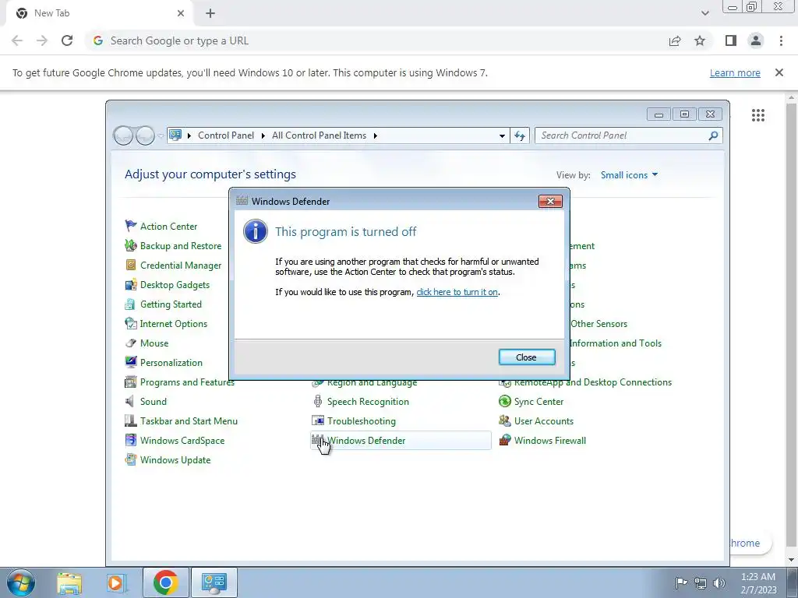Click the Control Panel breadcrumb item
The height and width of the screenshot is (598, 798).
click(x=226, y=135)
